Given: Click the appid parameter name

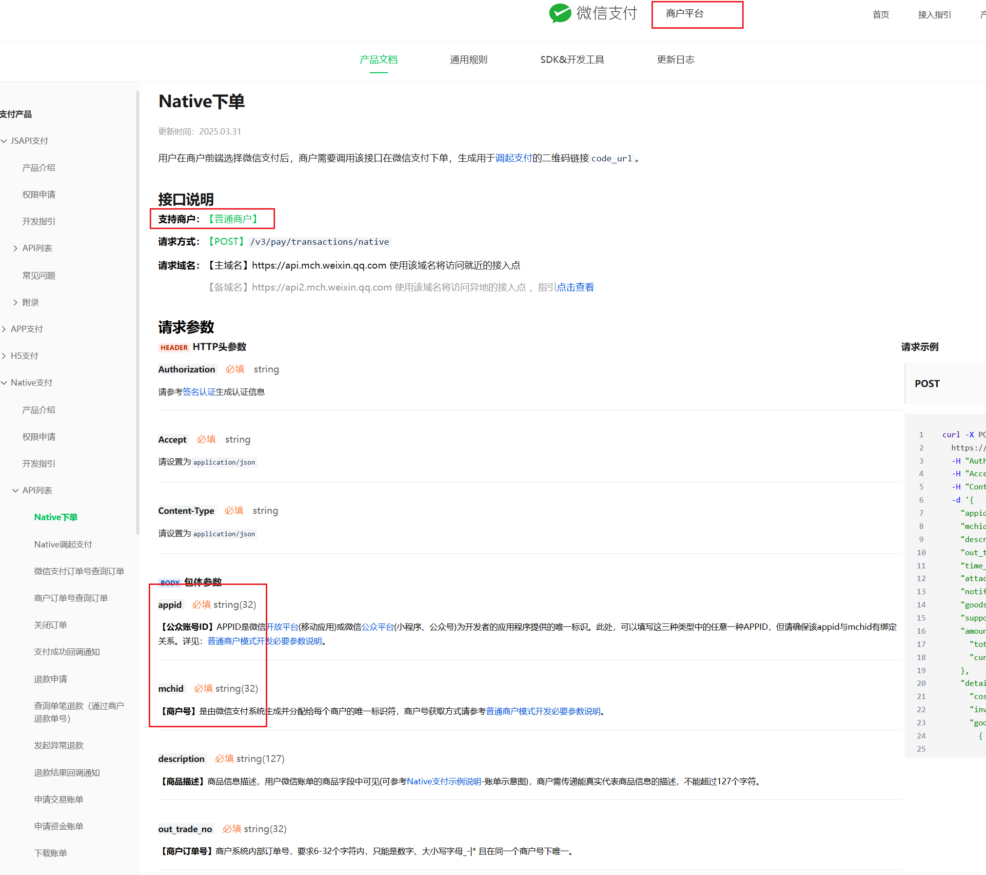Looking at the screenshot, I should pyautogui.click(x=170, y=605).
